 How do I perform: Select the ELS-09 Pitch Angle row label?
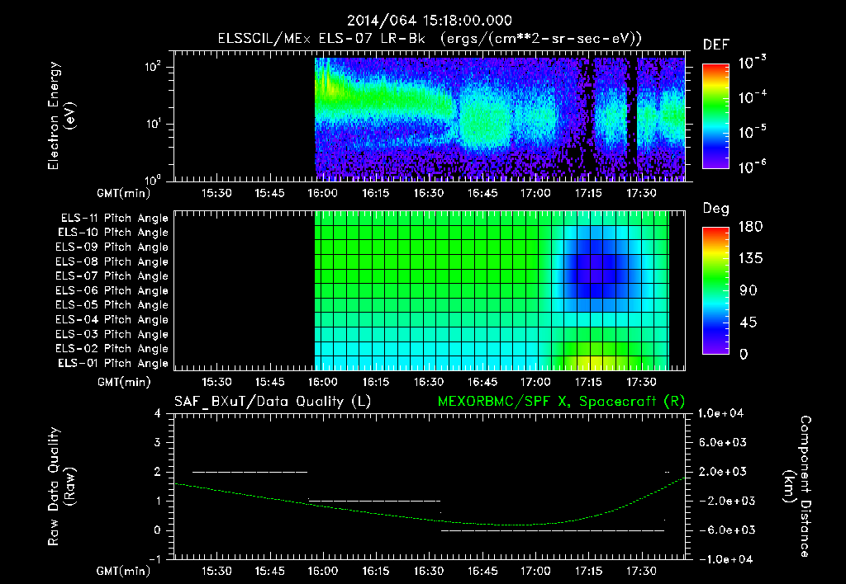[112, 247]
